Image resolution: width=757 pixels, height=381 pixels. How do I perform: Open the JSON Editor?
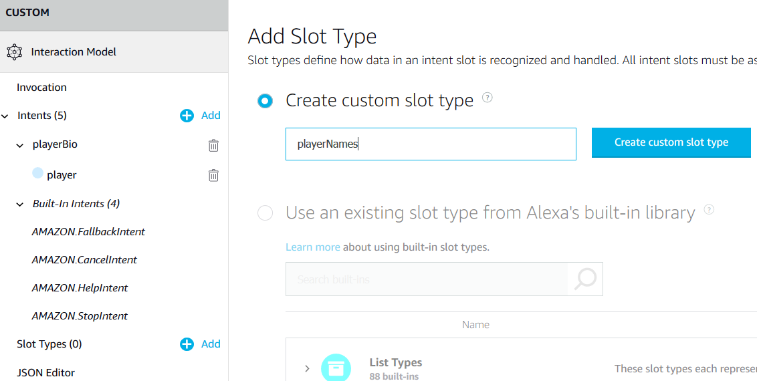point(45,372)
